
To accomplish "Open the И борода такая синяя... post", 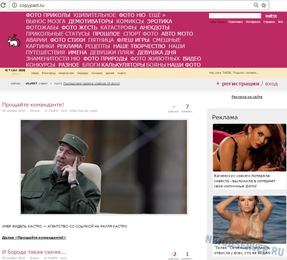I will coord(34,252).
